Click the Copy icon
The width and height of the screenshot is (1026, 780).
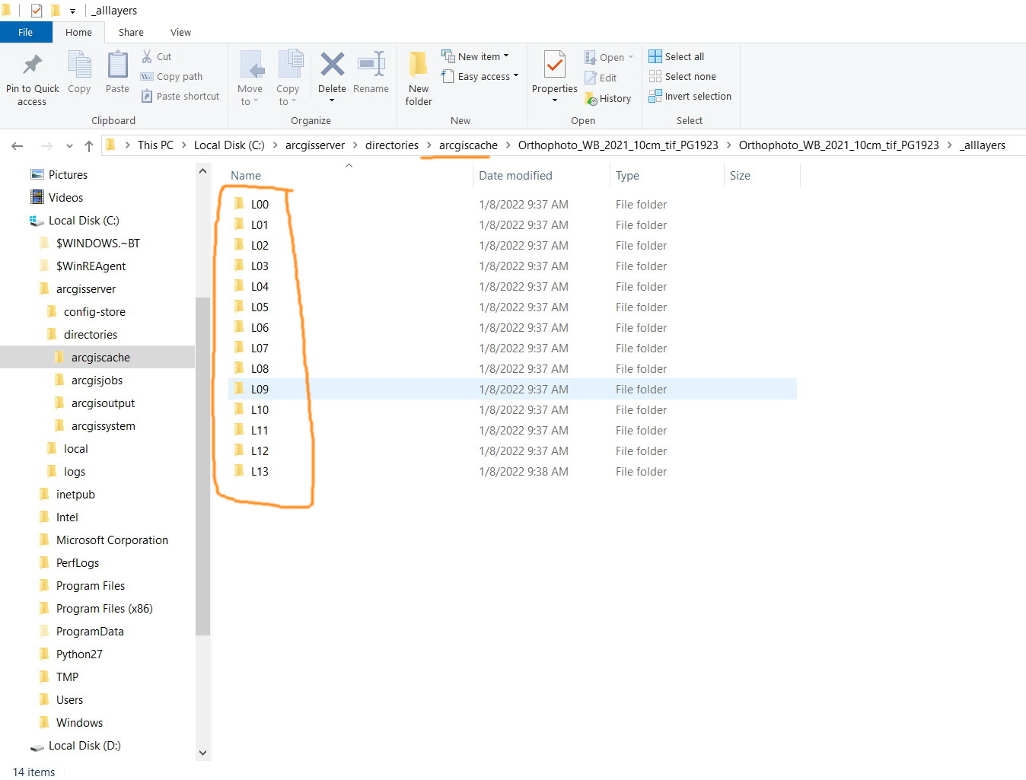79,74
